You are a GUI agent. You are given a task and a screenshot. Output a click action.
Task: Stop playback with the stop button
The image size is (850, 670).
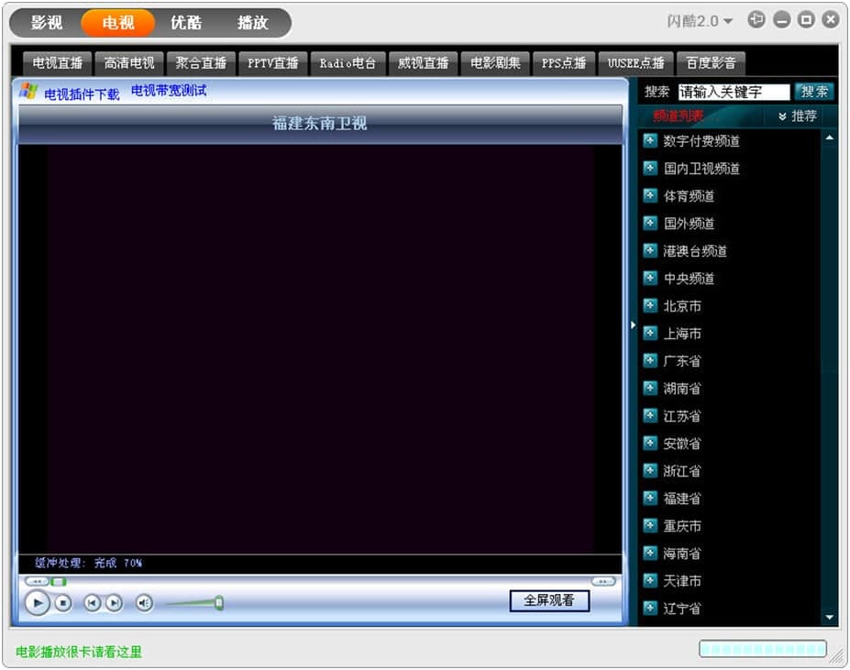63,603
